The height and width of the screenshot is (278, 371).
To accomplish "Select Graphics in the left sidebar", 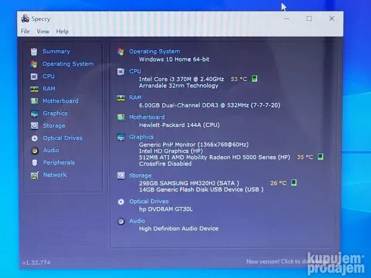I will [55, 113].
